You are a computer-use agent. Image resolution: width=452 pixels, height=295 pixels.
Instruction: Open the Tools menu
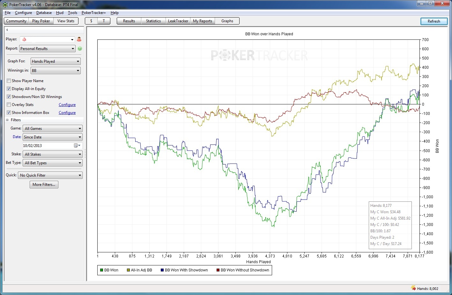pyautogui.click(x=72, y=13)
